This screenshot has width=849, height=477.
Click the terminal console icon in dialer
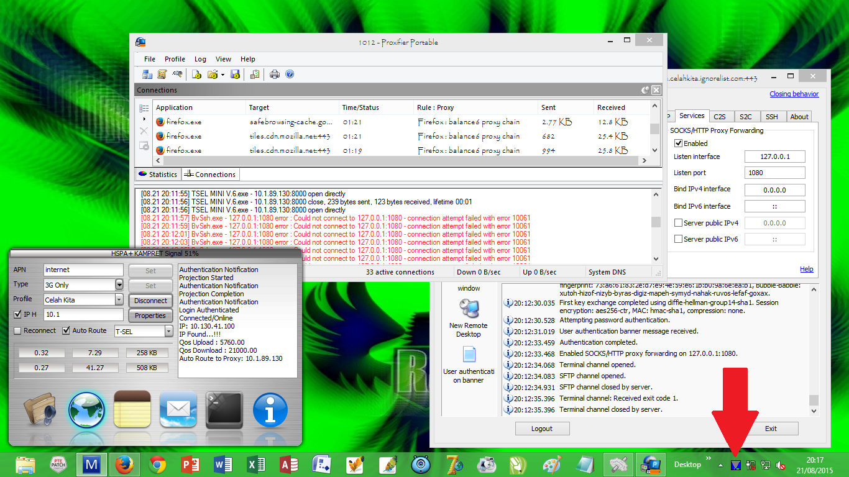coord(224,410)
